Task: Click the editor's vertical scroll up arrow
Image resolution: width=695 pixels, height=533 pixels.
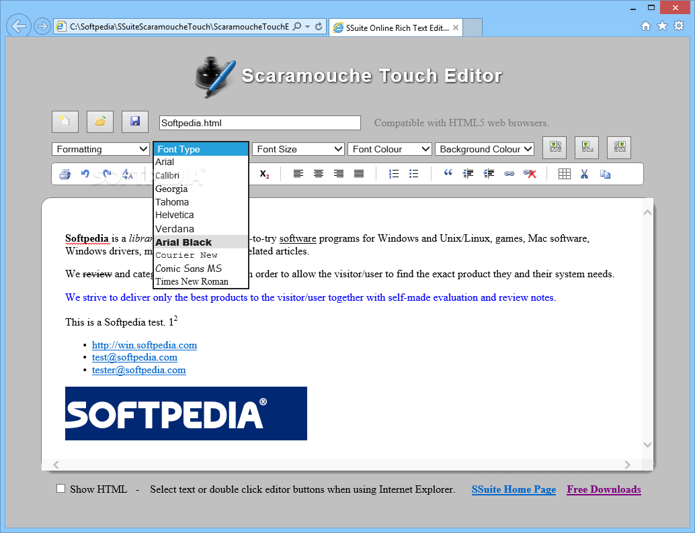Action: tap(647, 213)
